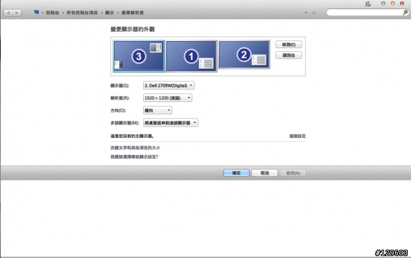Click the magnifier icon in the search box

click(x=405, y=12)
